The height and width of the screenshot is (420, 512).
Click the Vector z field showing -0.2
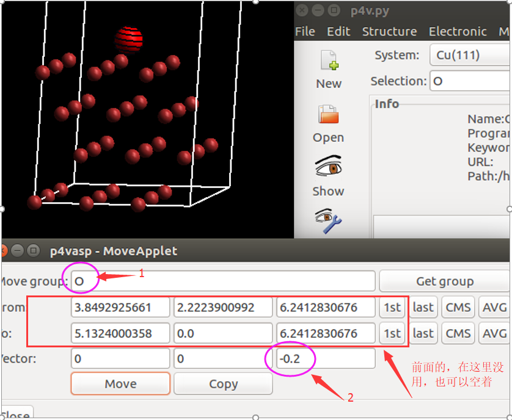[326, 359]
